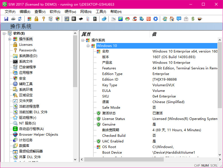Select 系统文件 in the tree
This screenshot has width=223, height=168.
pyautogui.click(x=26, y=62)
